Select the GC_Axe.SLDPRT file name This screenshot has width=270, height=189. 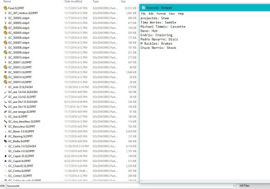(18, 116)
